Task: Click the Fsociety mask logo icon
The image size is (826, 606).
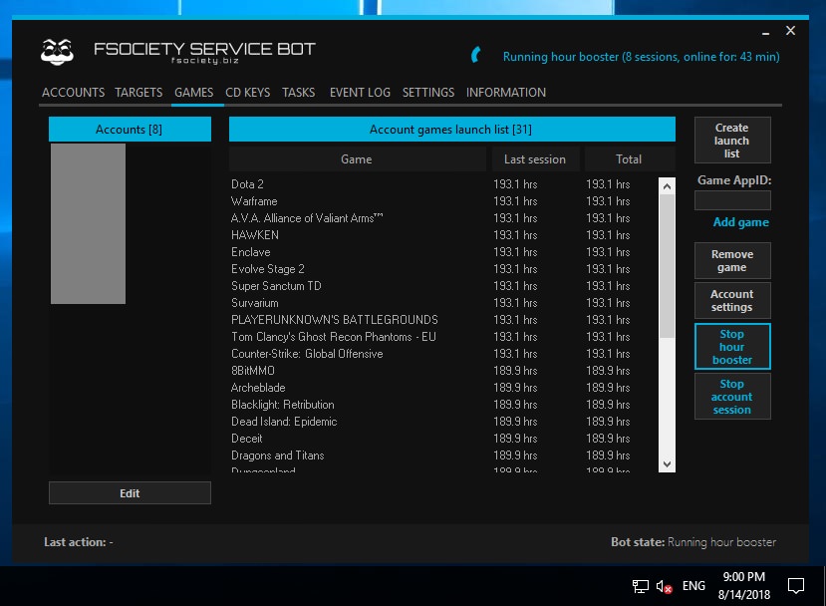Action: pos(58,52)
